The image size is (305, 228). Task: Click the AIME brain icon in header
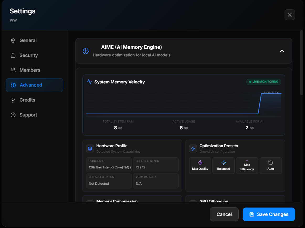coord(85,51)
